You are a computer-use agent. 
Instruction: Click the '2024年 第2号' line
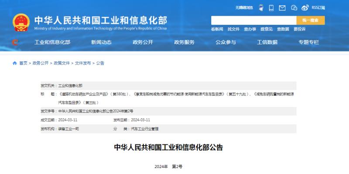(x=168, y=167)
